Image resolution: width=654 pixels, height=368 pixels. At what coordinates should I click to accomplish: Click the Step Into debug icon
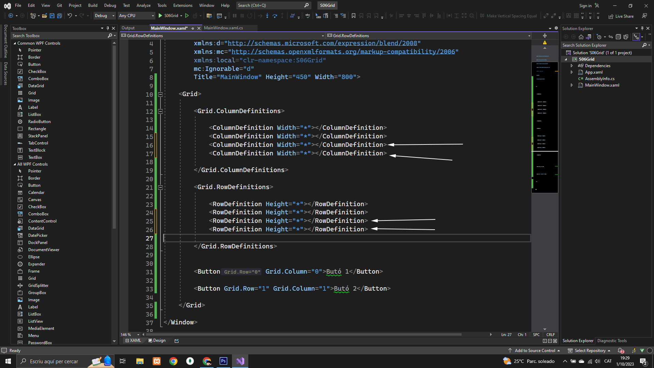pos(267,16)
